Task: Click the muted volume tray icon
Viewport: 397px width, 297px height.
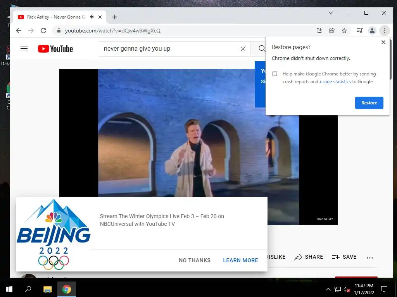Action: click(x=347, y=289)
